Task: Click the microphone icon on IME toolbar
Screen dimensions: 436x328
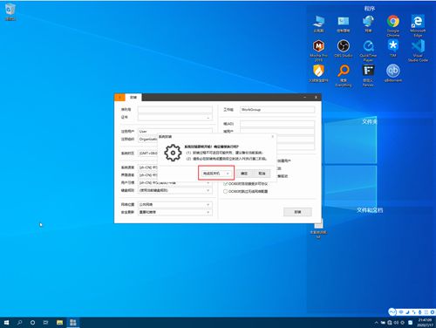Action: click(x=419, y=312)
